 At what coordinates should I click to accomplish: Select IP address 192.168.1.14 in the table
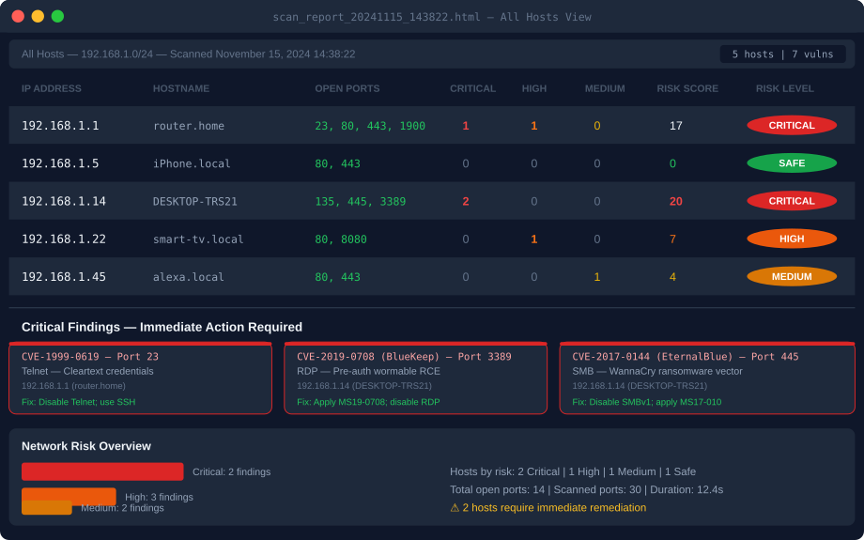[63, 201]
